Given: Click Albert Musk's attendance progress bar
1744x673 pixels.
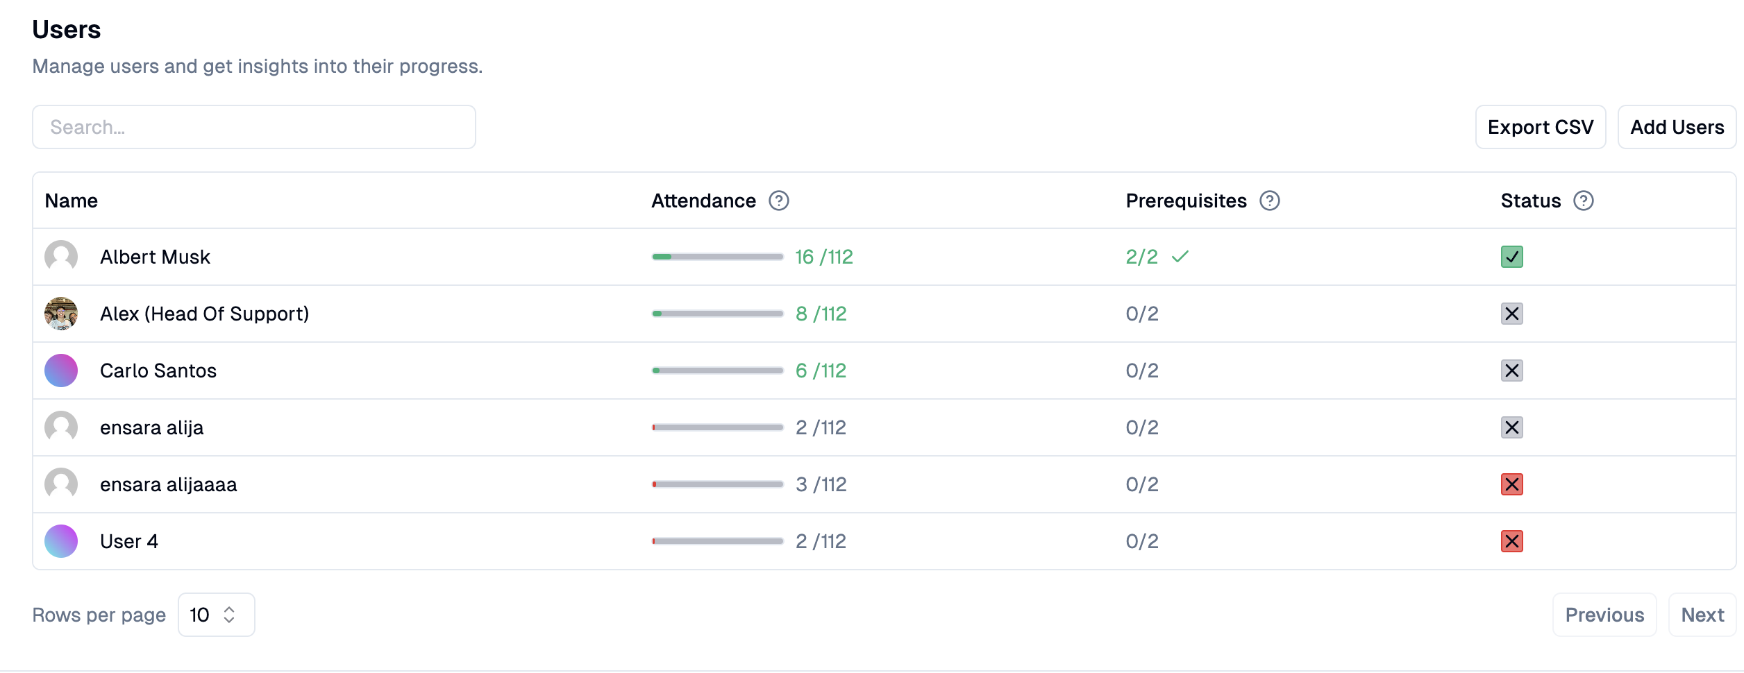Looking at the screenshot, I should tap(718, 257).
